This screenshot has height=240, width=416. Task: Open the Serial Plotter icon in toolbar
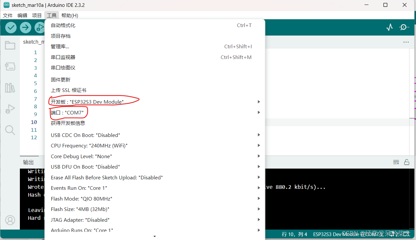pos(390,27)
